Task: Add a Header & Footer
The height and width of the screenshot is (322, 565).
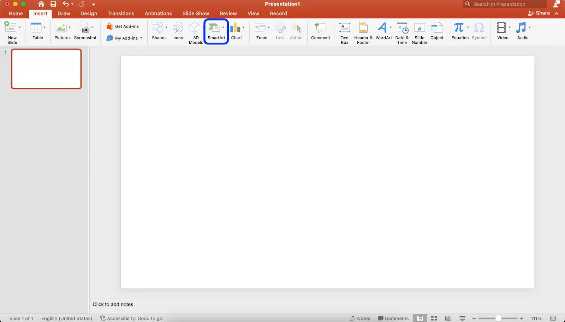Action: coord(363,33)
